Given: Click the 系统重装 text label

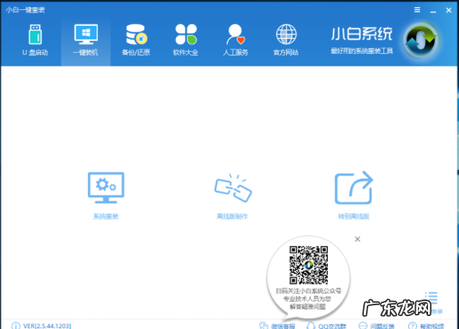Looking at the screenshot, I should [106, 217].
